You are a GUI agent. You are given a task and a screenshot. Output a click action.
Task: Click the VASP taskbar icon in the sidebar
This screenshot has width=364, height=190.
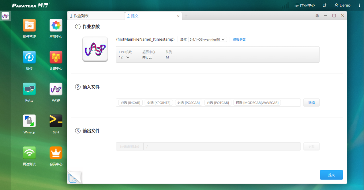click(x=5, y=16)
